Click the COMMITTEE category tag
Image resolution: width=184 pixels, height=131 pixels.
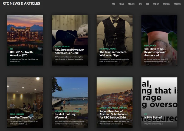point(104,49)
